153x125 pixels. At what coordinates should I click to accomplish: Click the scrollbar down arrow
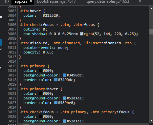tap(151, 120)
